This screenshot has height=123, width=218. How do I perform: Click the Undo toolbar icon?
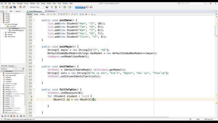(x=20, y=7)
